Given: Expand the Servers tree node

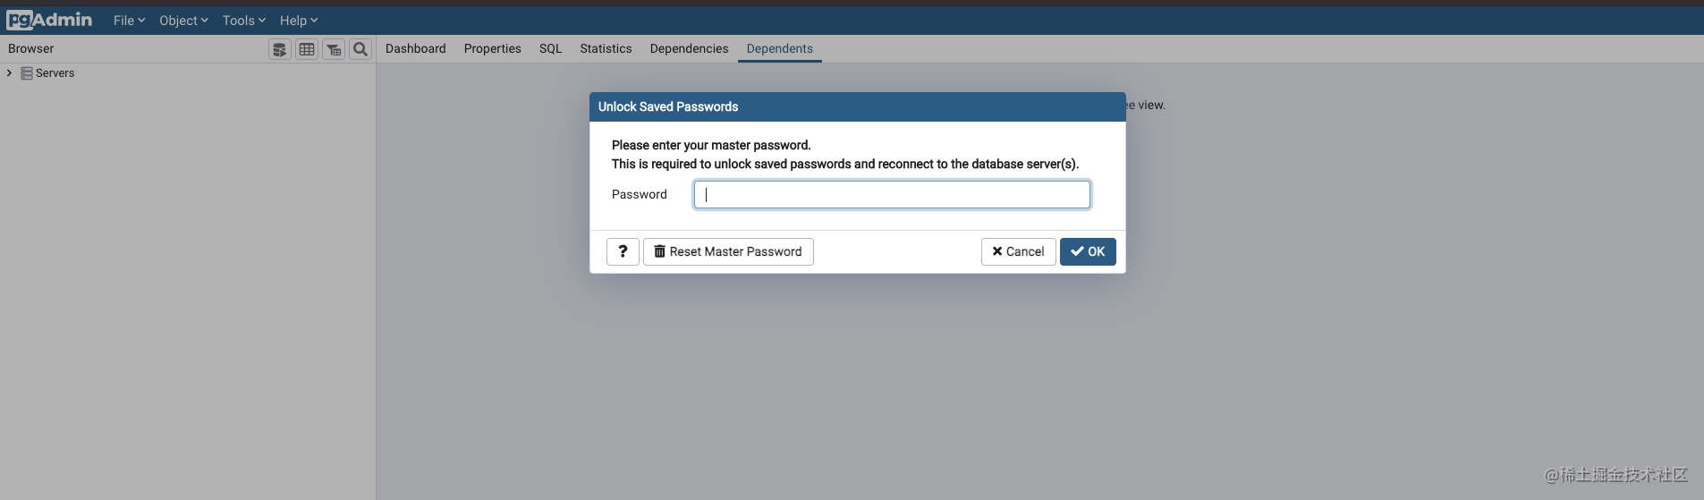Looking at the screenshot, I should point(9,73).
